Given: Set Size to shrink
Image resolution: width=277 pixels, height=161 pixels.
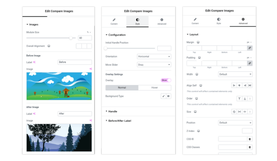Looking at the screenshot, I should point(245,112).
